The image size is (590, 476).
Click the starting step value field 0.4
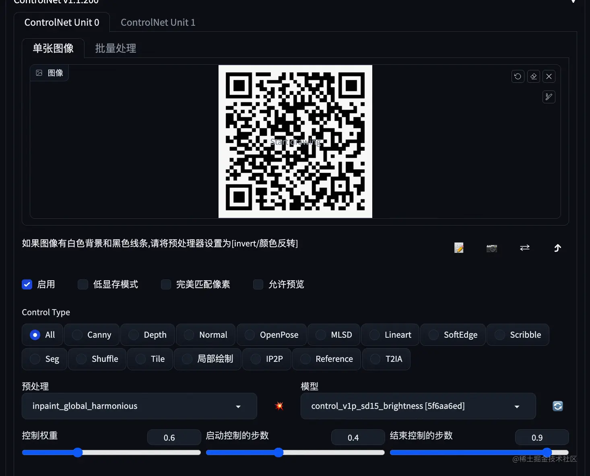pos(358,437)
